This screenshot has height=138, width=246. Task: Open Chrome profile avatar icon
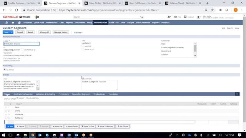pyautogui.click(x=236, y=10)
